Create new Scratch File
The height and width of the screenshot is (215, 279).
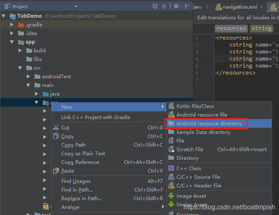pos(219,149)
